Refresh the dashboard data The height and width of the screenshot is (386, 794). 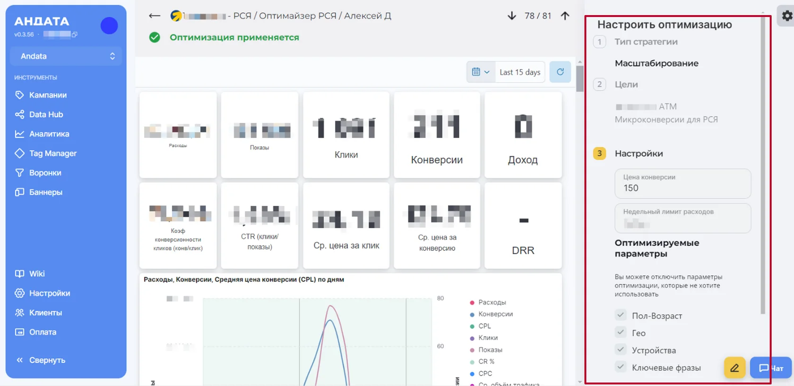(560, 72)
